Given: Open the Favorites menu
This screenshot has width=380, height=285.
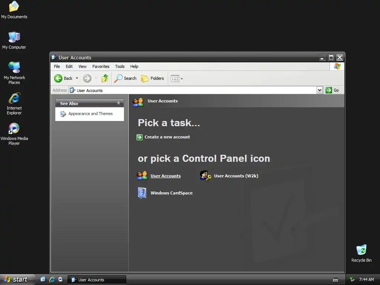Looking at the screenshot, I should (101, 66).
